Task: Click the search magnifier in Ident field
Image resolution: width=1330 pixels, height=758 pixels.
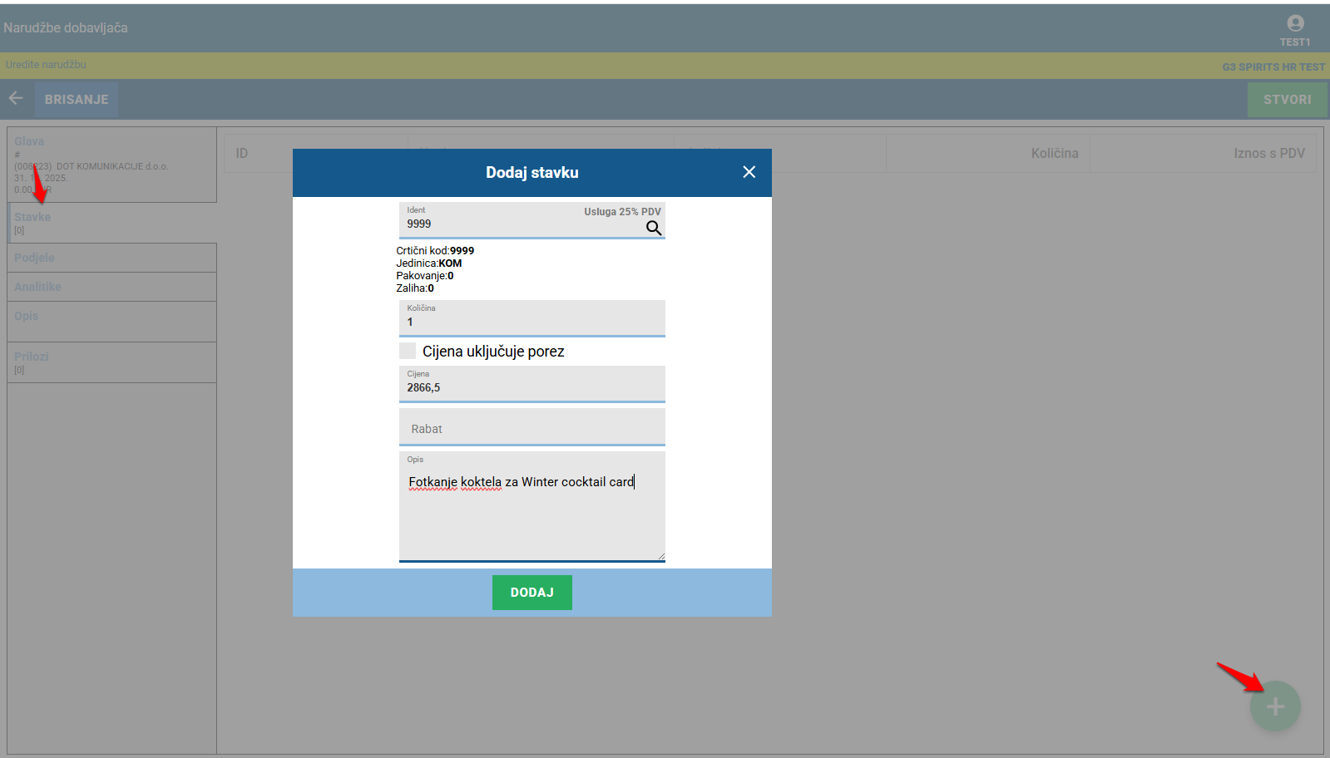Action: coord(654,228)
